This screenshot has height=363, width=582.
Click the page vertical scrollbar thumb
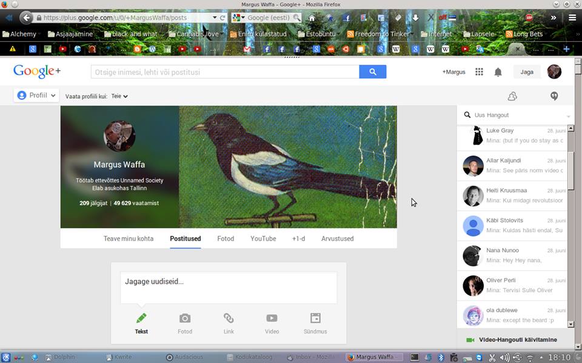click(x=578, y=70)
